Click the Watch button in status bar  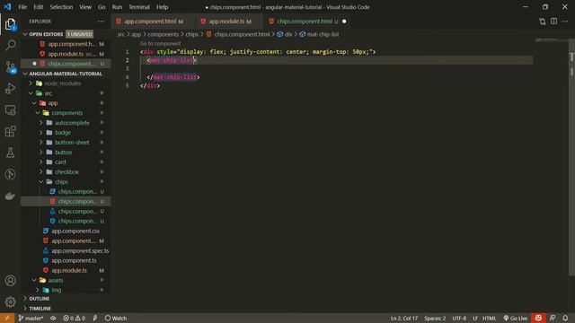(116, 318)
